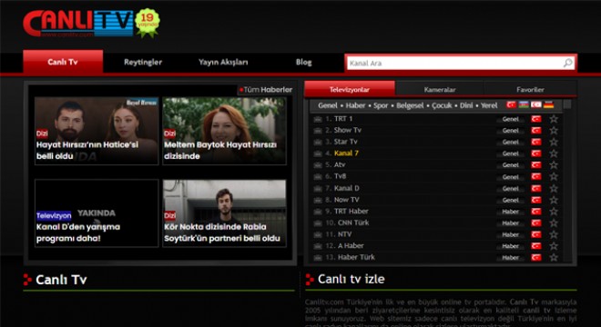This screenshot has height=327, width=601.
Task: Select the TRT Haber channel name
Action: (351, 211)
